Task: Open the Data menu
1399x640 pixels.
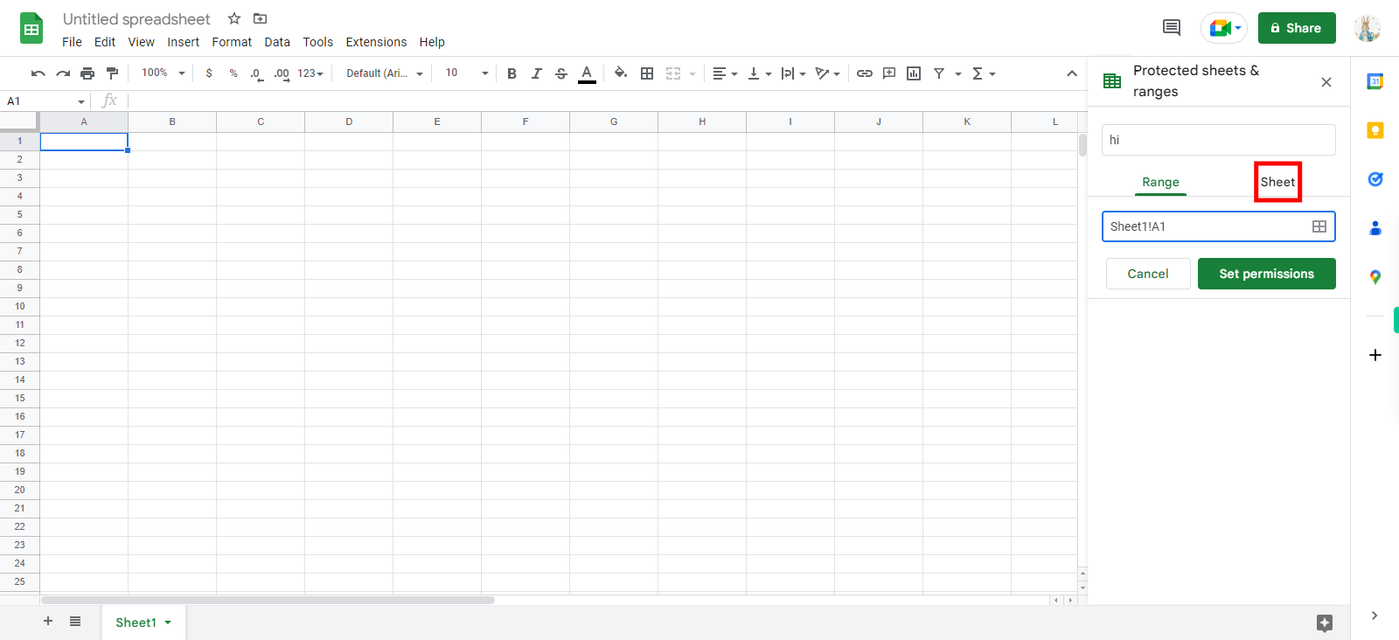Action: [277, 42]
